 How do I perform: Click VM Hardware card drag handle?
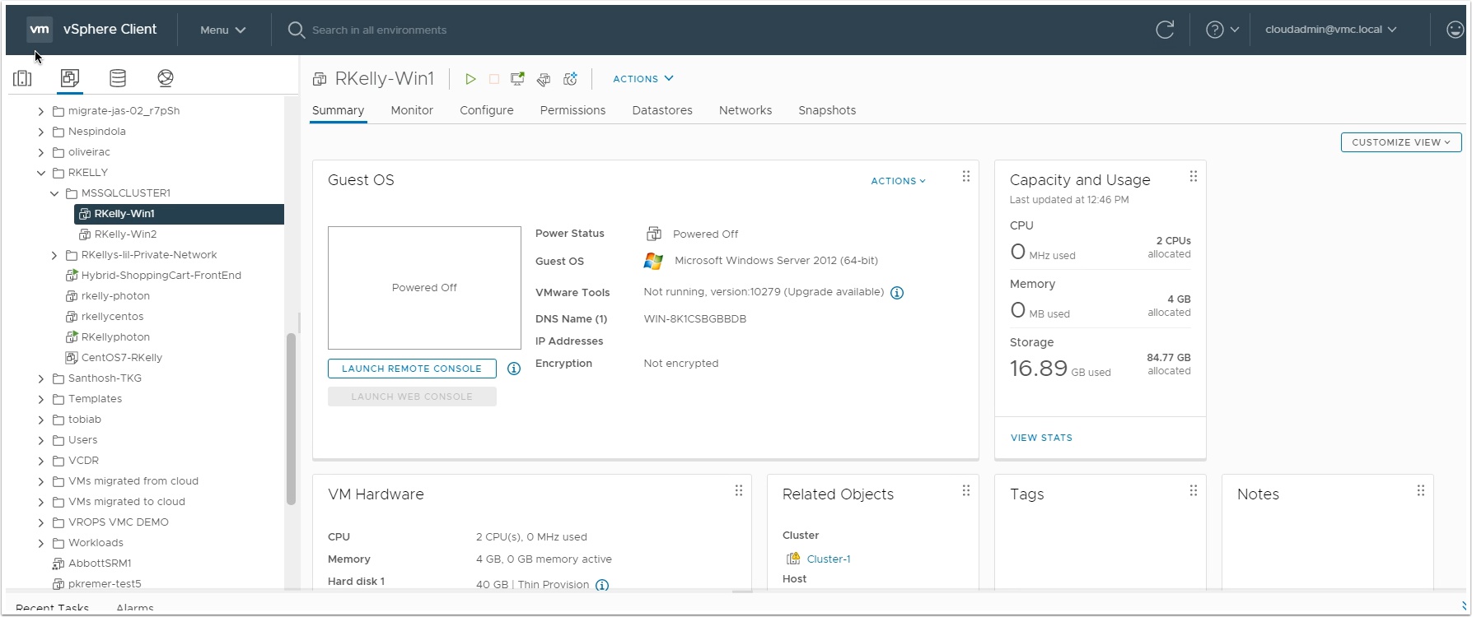tap(739, 491)
